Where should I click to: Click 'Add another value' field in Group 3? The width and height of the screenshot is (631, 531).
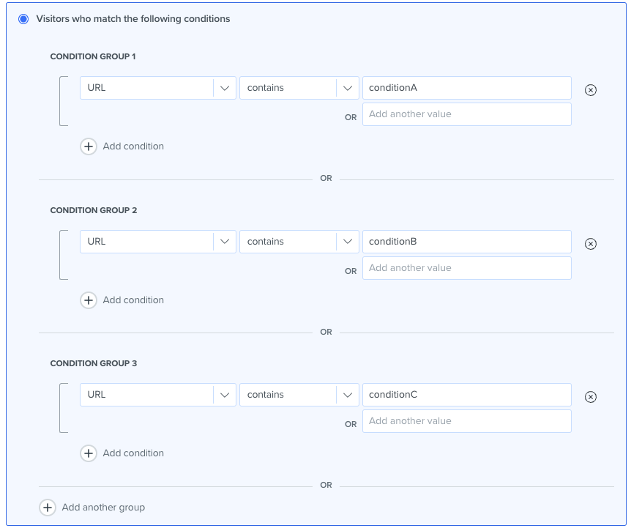[467, 421]
